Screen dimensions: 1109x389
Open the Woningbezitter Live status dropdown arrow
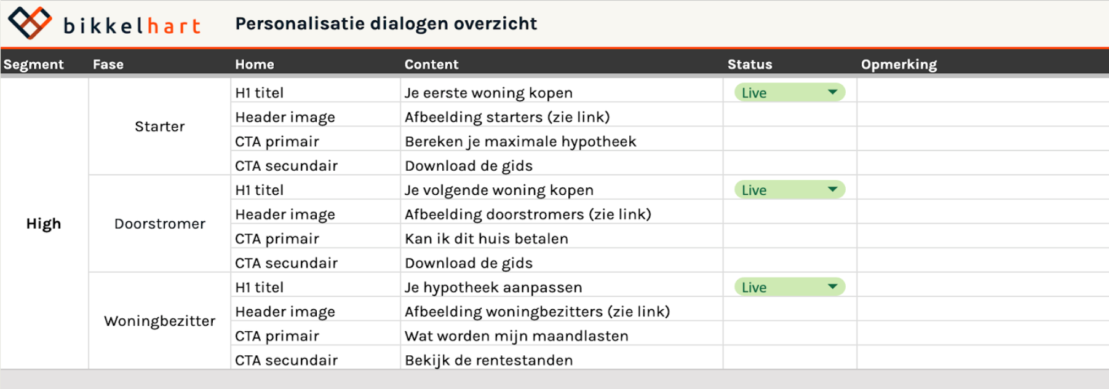[x=832, y=286]
